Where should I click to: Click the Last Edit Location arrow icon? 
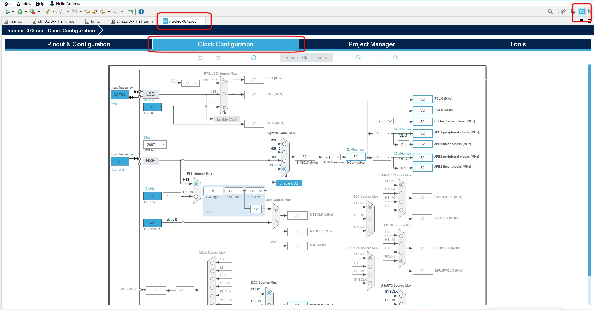87,12
